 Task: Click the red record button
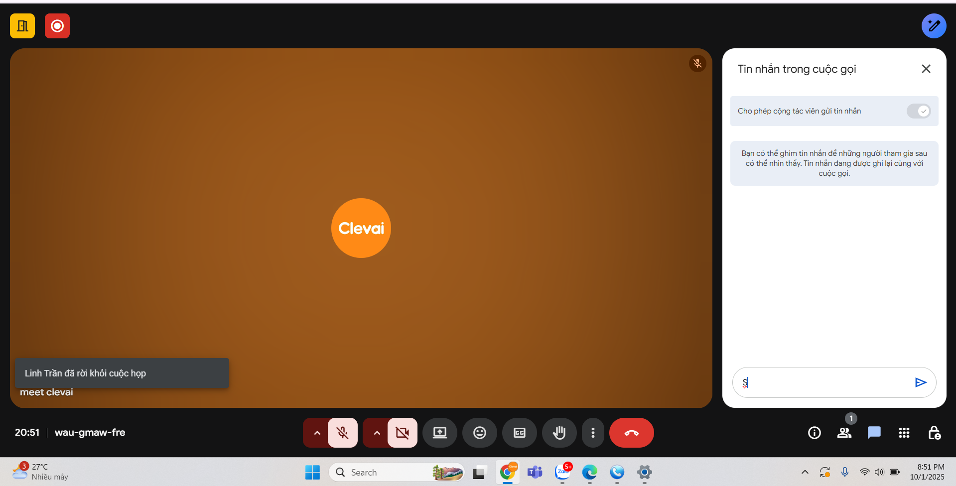tap(57, 26)
